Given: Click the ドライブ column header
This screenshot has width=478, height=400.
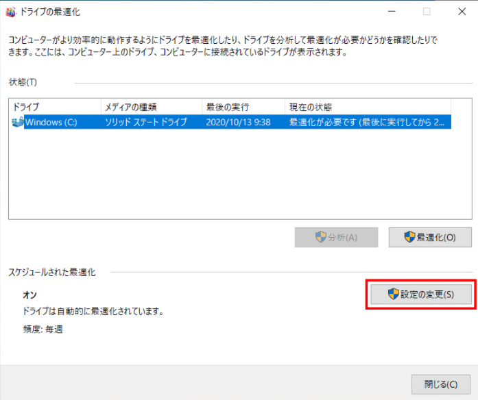Looking at the screenshot, I should (x=56, y=107).
